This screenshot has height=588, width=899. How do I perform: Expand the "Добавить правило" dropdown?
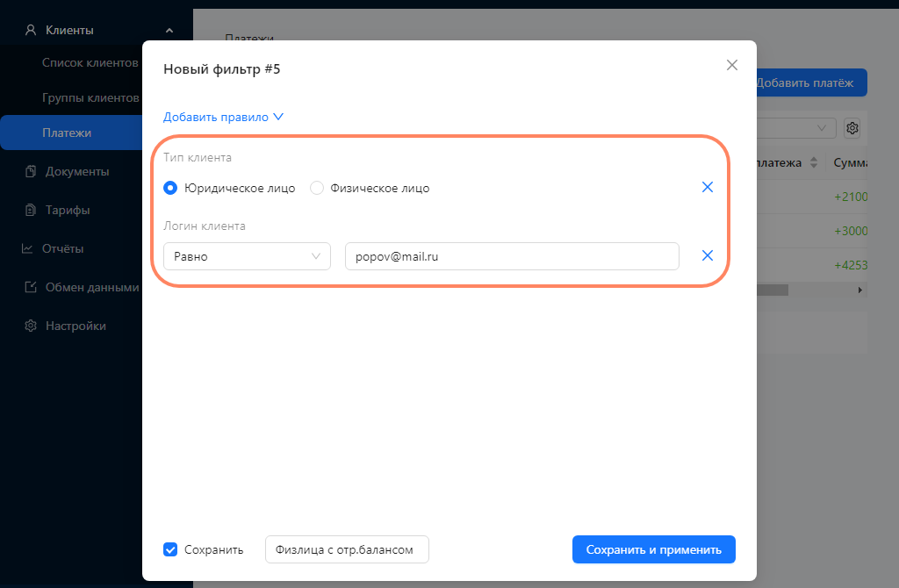click(x=223, y=117)
